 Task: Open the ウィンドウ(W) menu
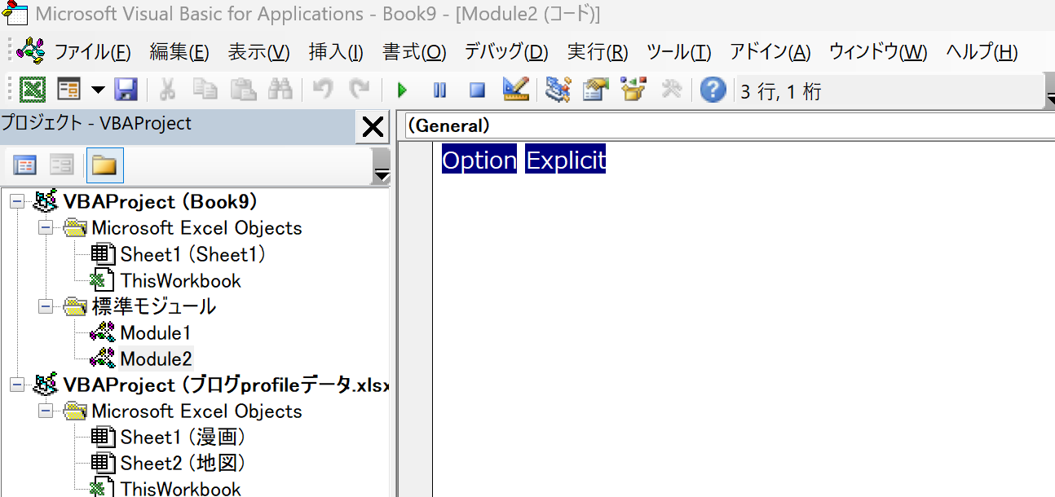878,52
